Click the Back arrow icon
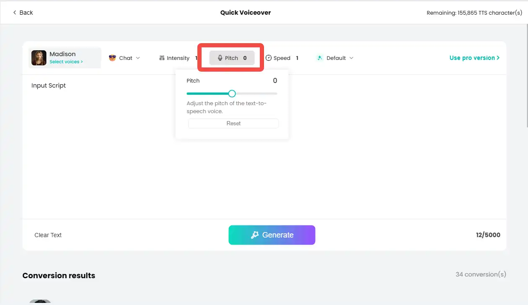 click(15, 13)
